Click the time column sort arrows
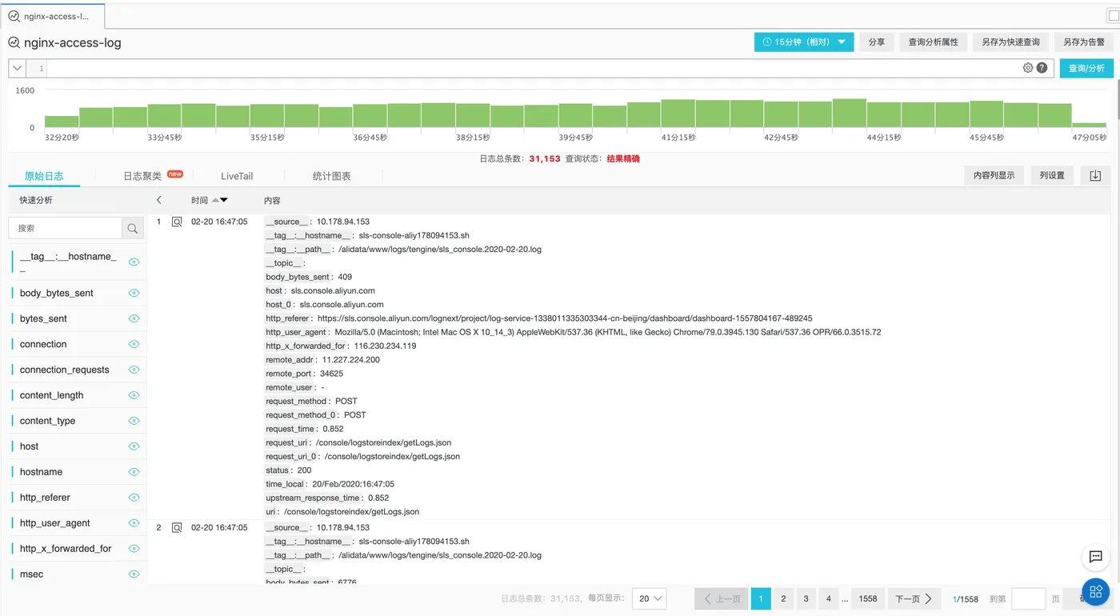The height and width of the screenshot is (616, 1120). (x=220, y=200)
